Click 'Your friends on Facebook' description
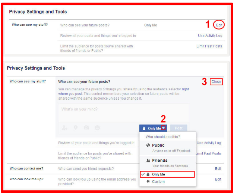 [x=170, y=166]
